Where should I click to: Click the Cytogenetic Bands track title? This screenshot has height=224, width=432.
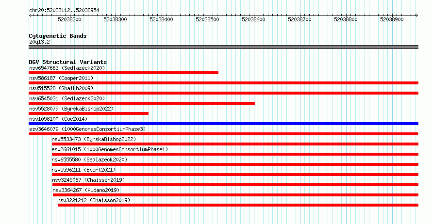point(58,36)
